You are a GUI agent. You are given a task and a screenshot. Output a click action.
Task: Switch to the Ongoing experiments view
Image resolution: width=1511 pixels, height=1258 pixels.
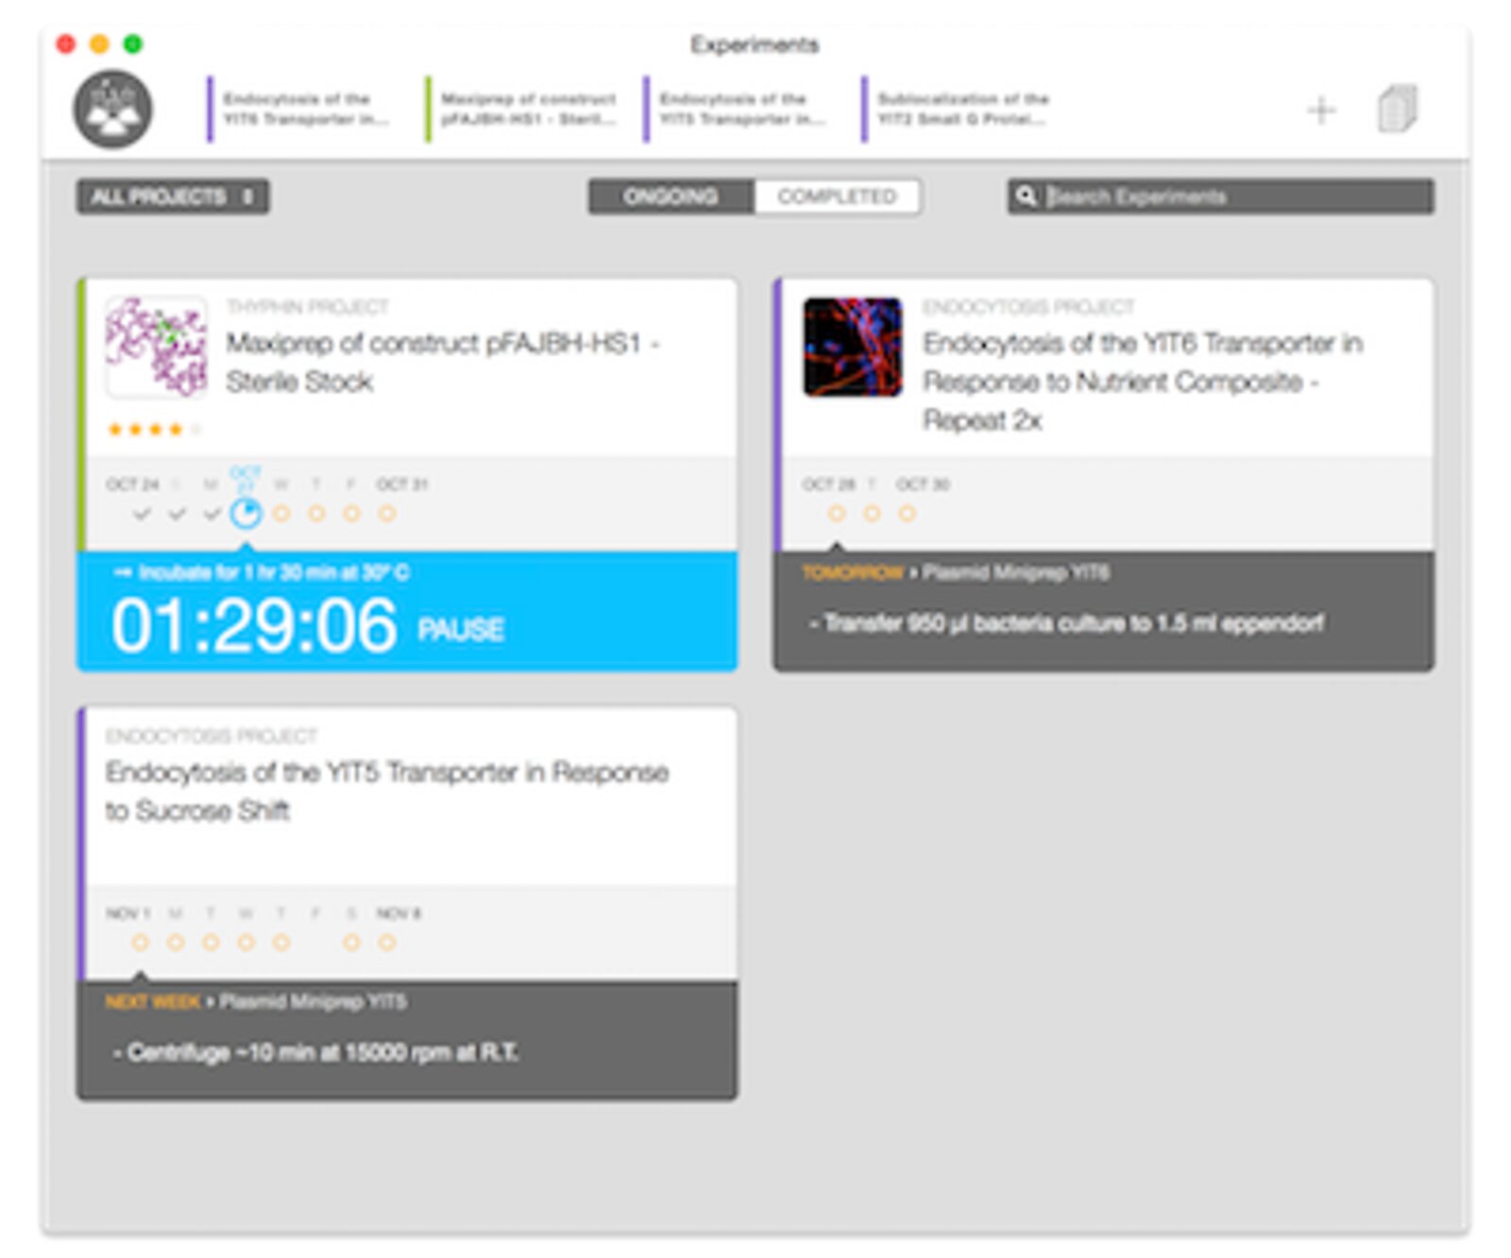tap(671, 196)
